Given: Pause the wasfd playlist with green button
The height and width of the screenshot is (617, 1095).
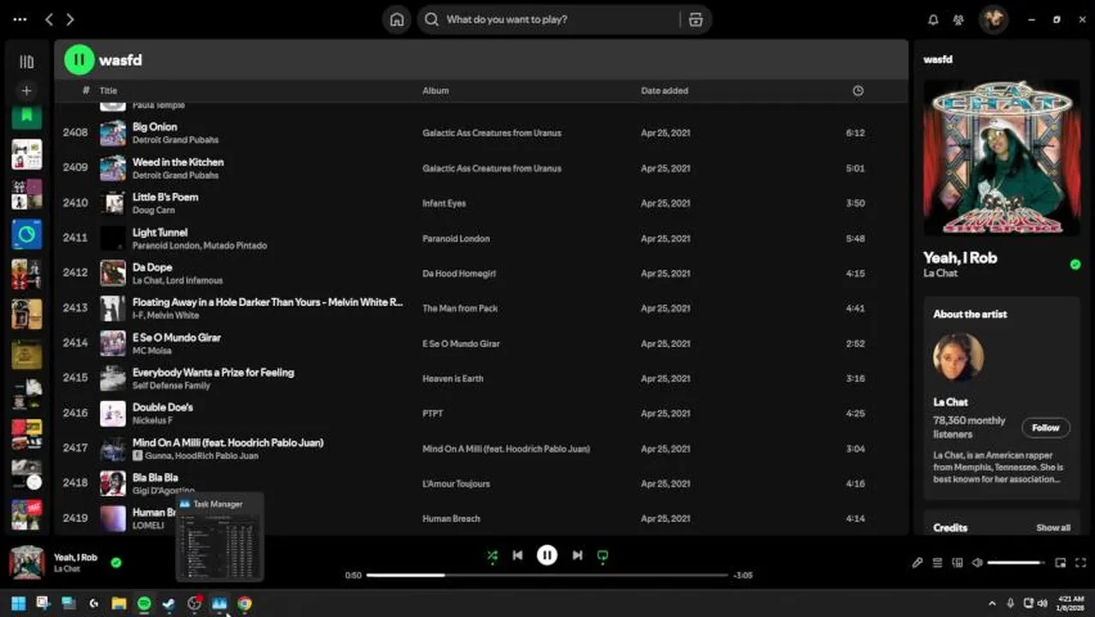Looking at the screenshot, I should 80,60.
